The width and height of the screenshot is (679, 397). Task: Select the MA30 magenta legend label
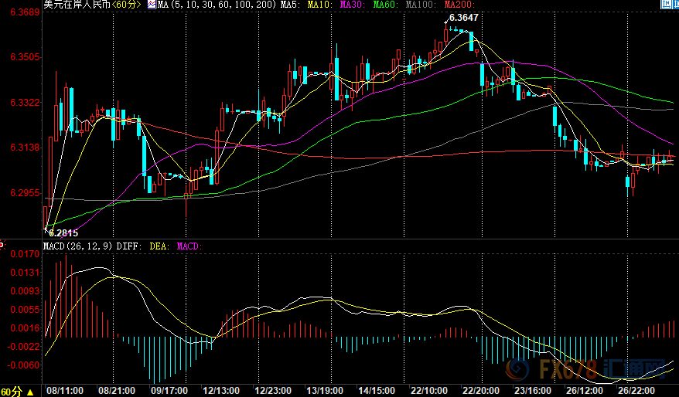(x=351, y=5)
